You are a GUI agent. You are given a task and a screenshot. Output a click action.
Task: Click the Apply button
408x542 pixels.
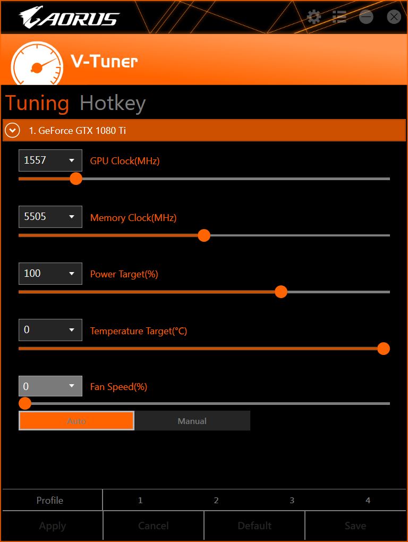point(53,526)
